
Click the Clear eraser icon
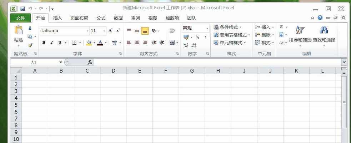(x=281, y=43)
